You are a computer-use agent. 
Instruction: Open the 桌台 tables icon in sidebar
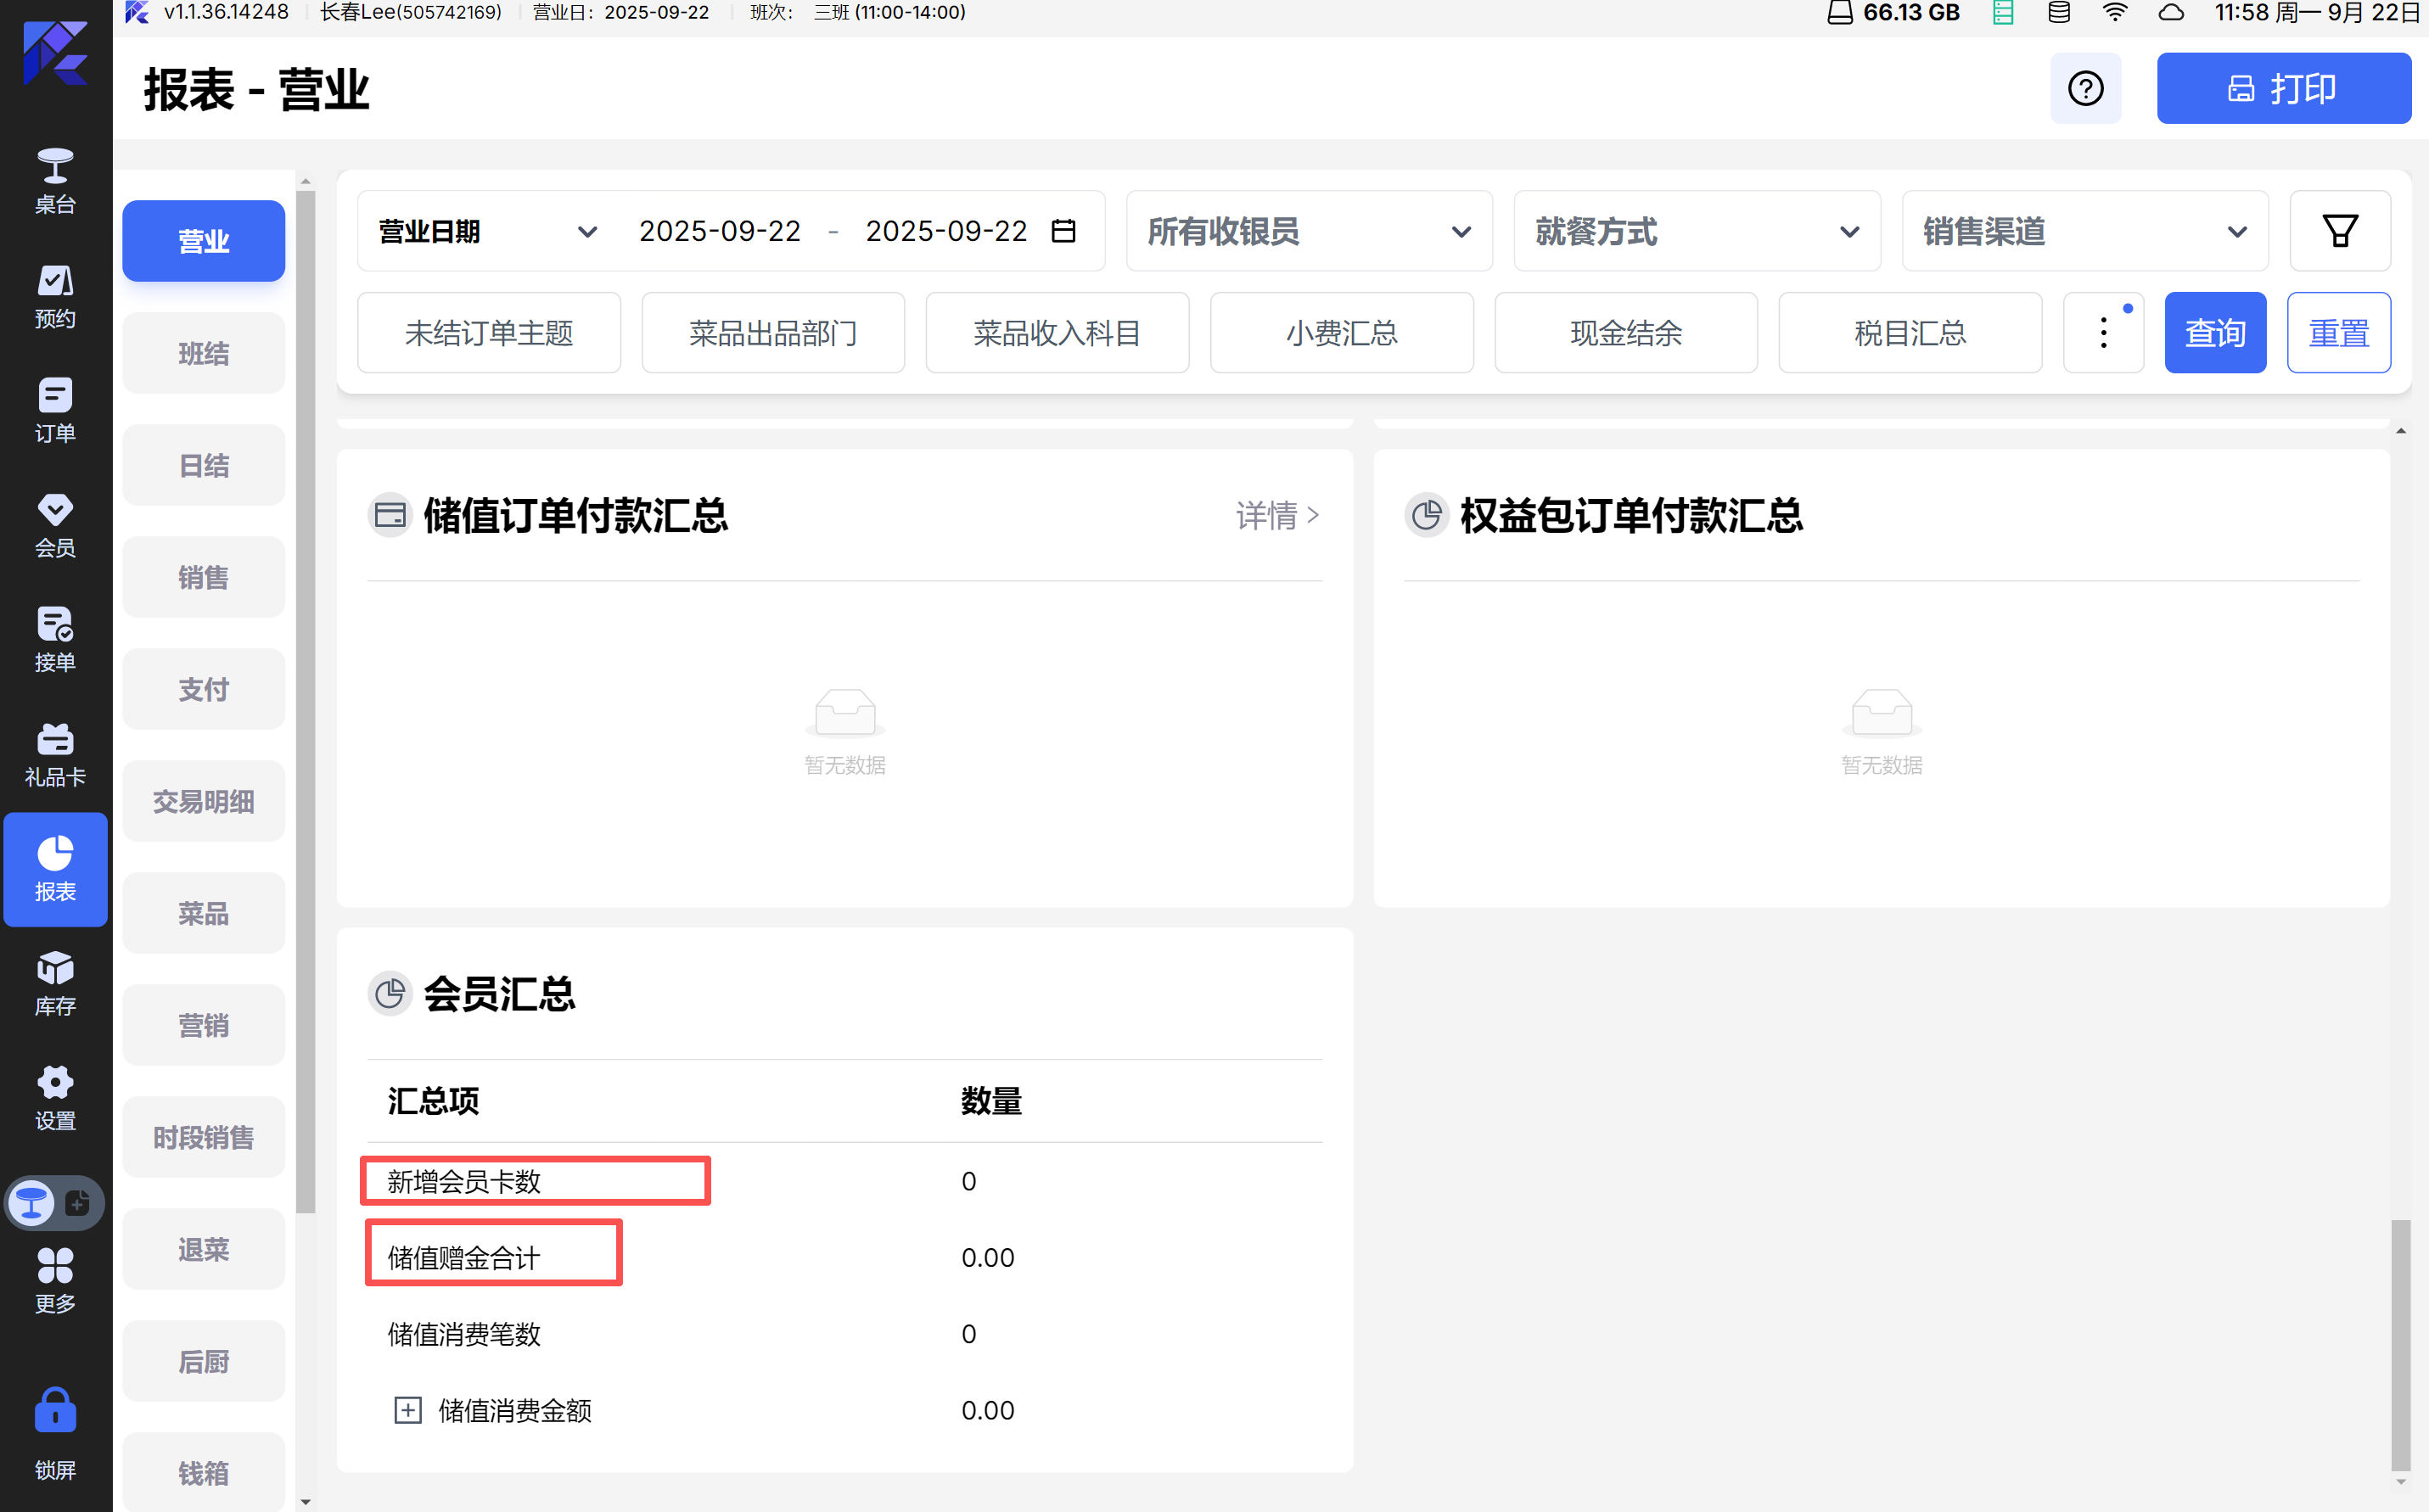(55, 180)
